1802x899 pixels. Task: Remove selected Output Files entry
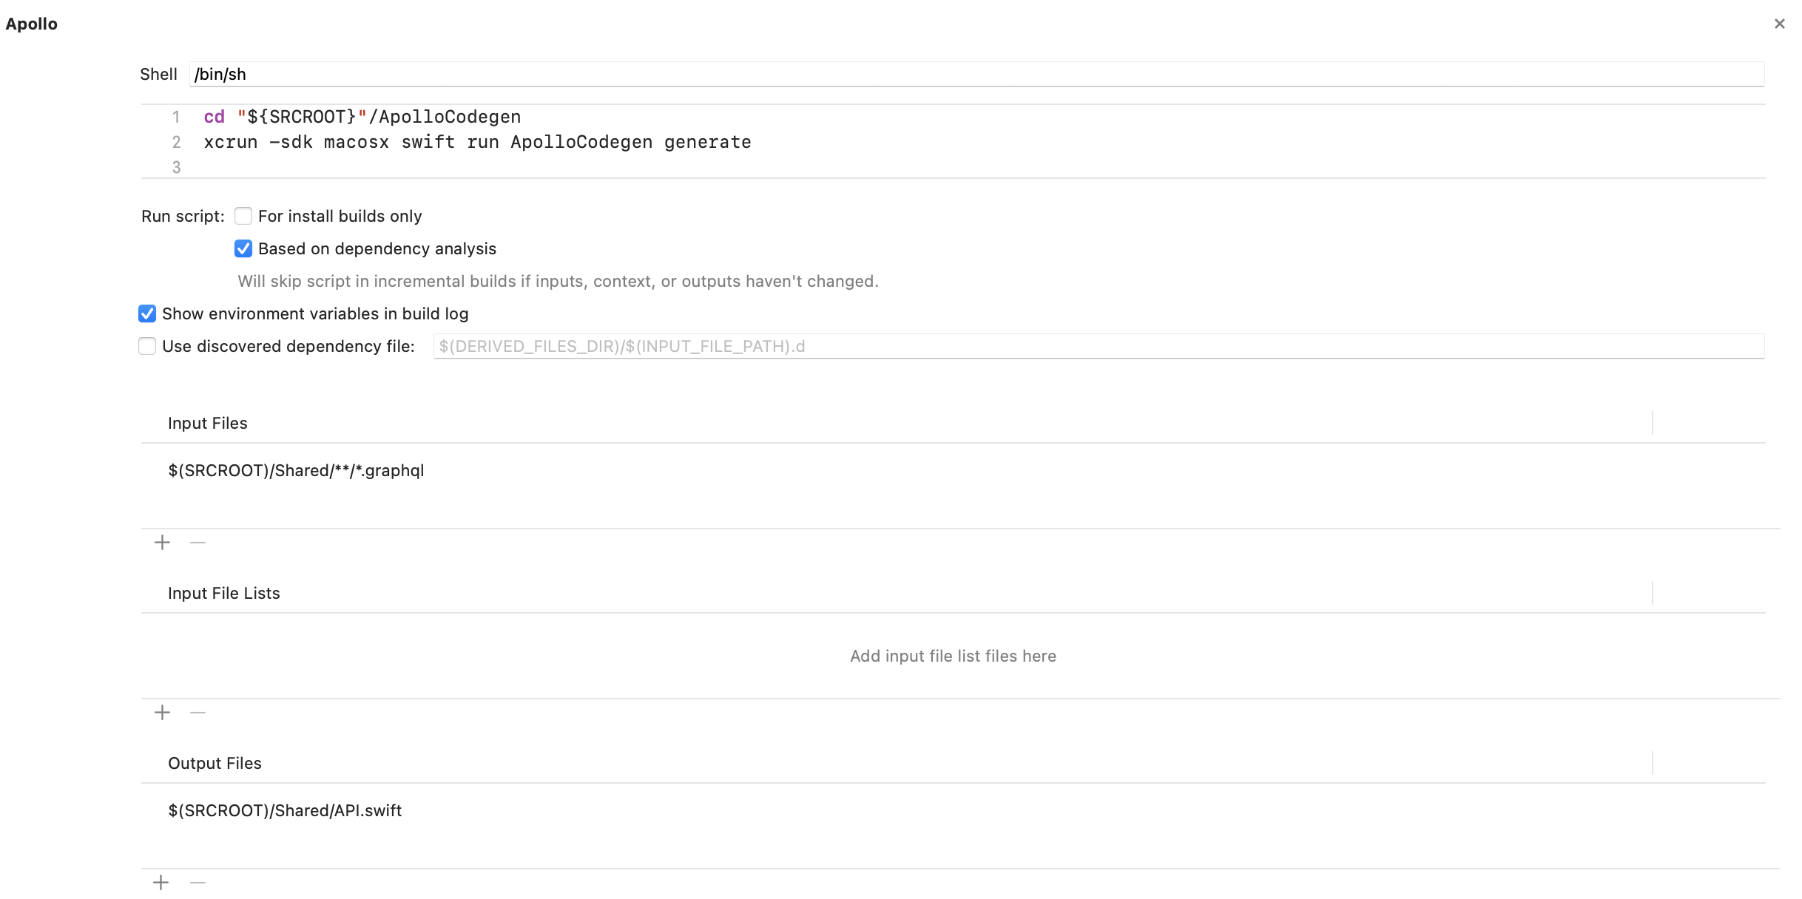[x=198, y=883]
